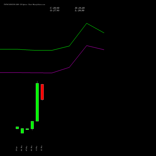Select the green candlestick for 04 May

22,131
